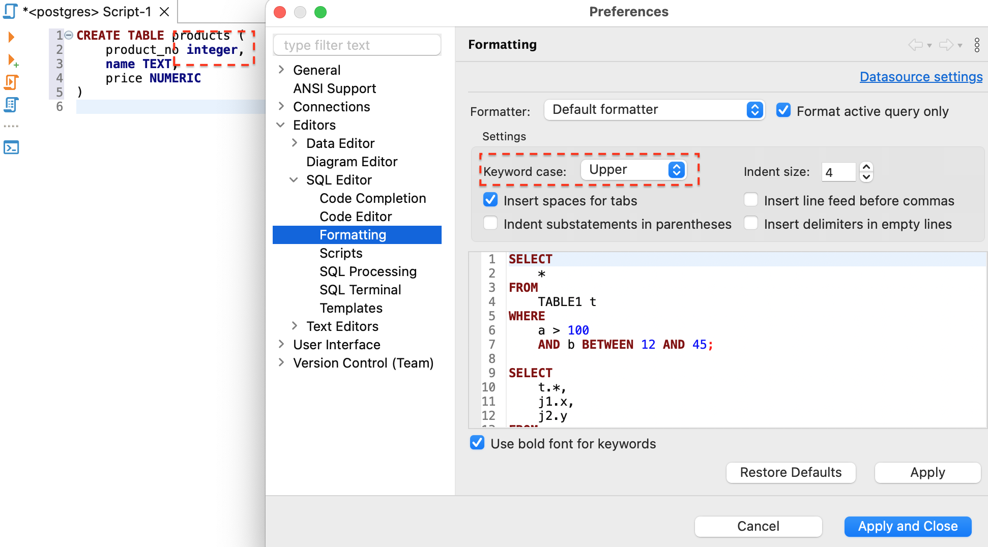Collapse the CREATE TABLE fold marker

pyautogui.click(x=69, y=35)
